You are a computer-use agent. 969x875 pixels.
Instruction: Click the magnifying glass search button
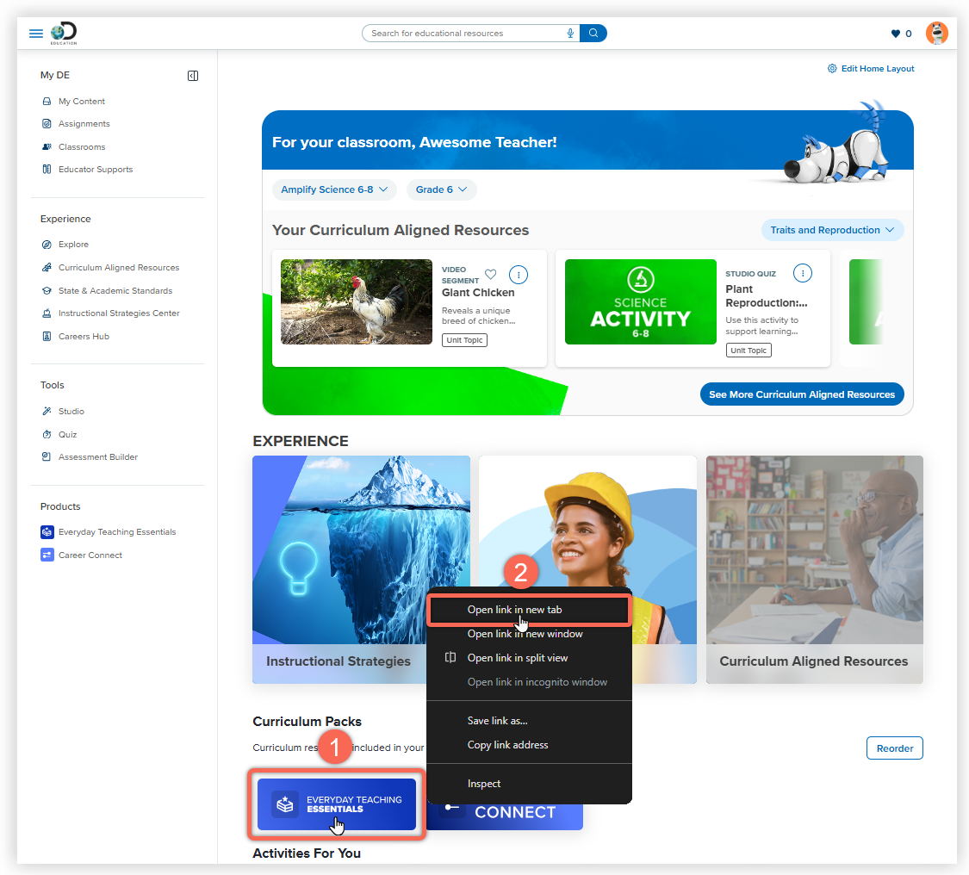click(593, 34)
